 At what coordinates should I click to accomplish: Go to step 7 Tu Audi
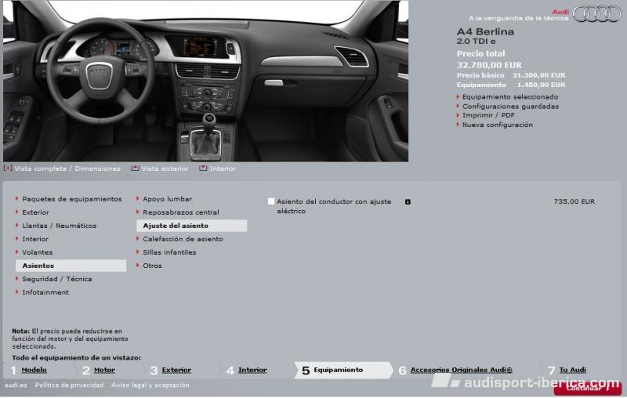coord(572,370)
